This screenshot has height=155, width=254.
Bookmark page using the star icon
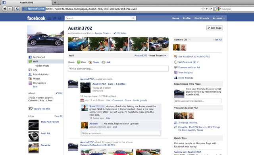(203, 9)
